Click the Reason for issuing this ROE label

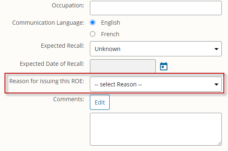[47, 81]
